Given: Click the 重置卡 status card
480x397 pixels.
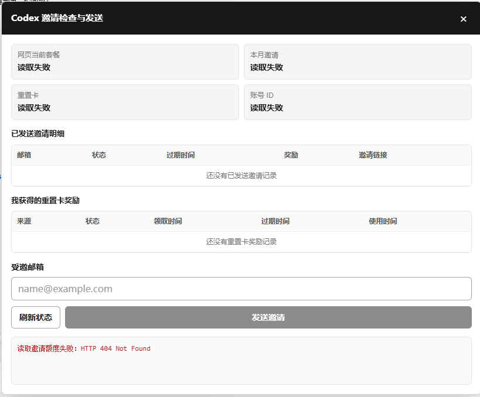Looking at the screenshot, I should pos(125,102).
